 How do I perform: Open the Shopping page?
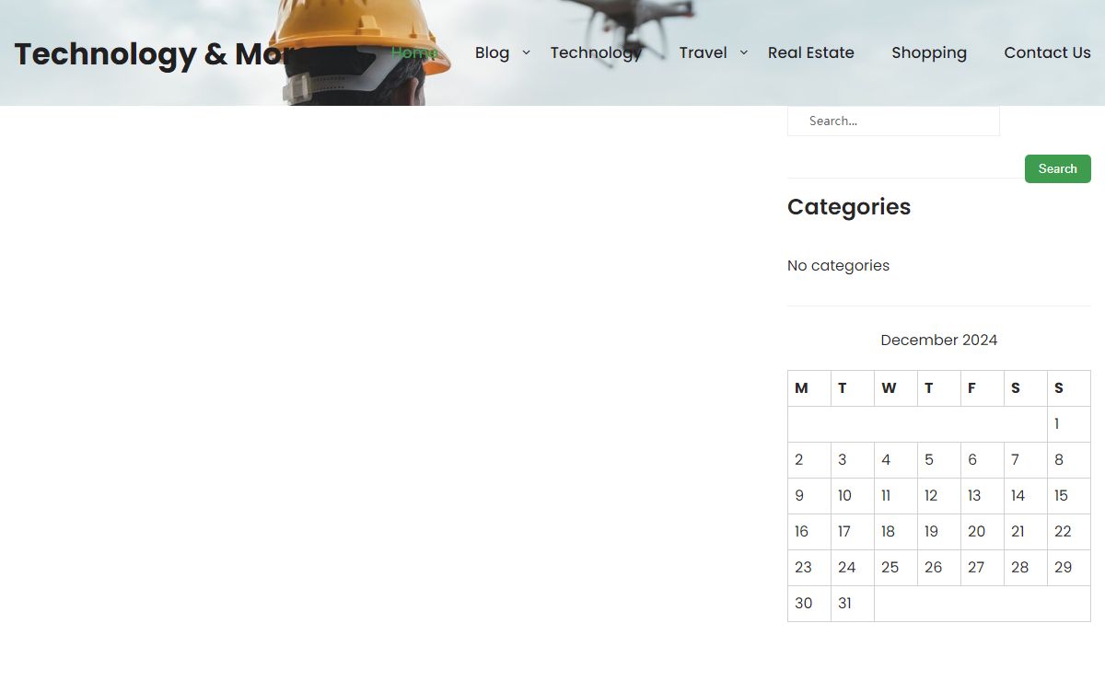929,52
